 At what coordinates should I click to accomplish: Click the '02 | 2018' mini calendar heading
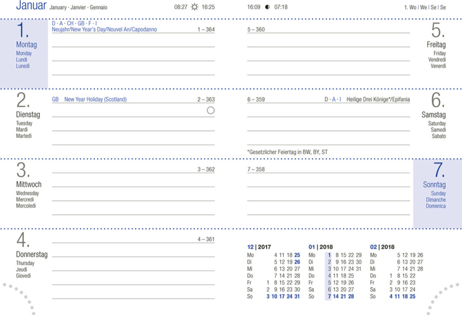[382, 247]
